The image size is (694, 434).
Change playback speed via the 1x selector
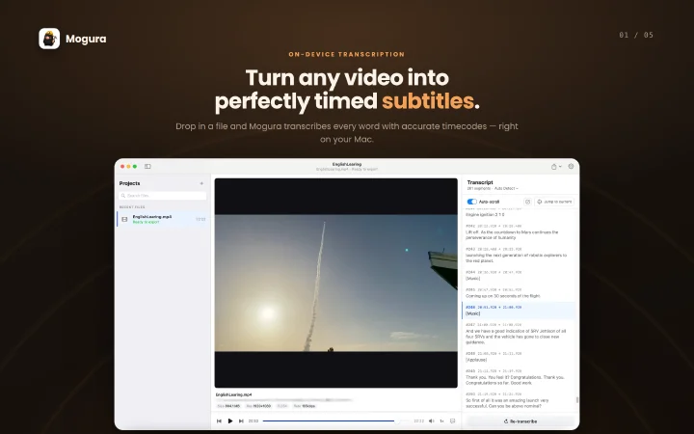[441, 421]
